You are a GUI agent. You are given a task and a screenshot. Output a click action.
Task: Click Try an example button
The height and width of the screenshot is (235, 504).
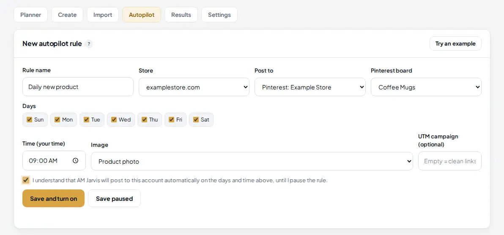pyautogui.click(x=455, y=43)
